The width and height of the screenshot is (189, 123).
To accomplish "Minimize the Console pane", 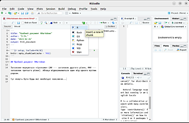I will [x=145, y=74].
